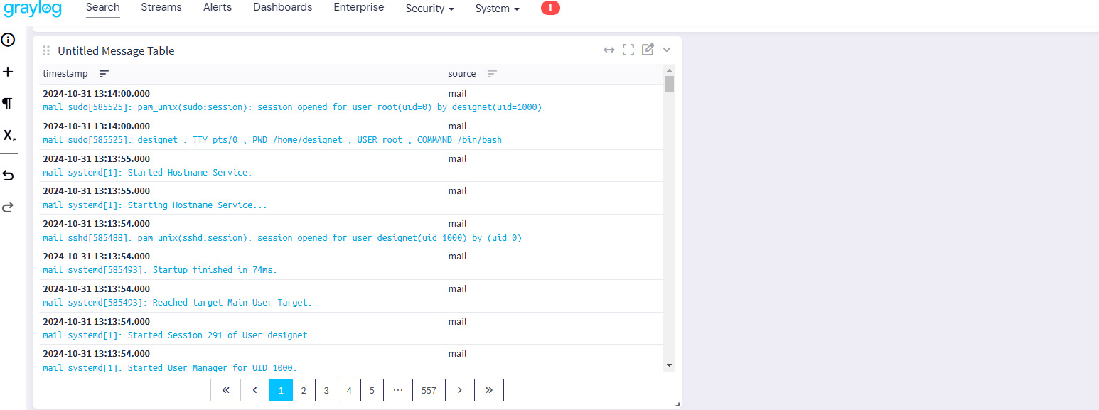Edit the Untitled Message Table widget
1099x410 pixels.
coord(648,50)
